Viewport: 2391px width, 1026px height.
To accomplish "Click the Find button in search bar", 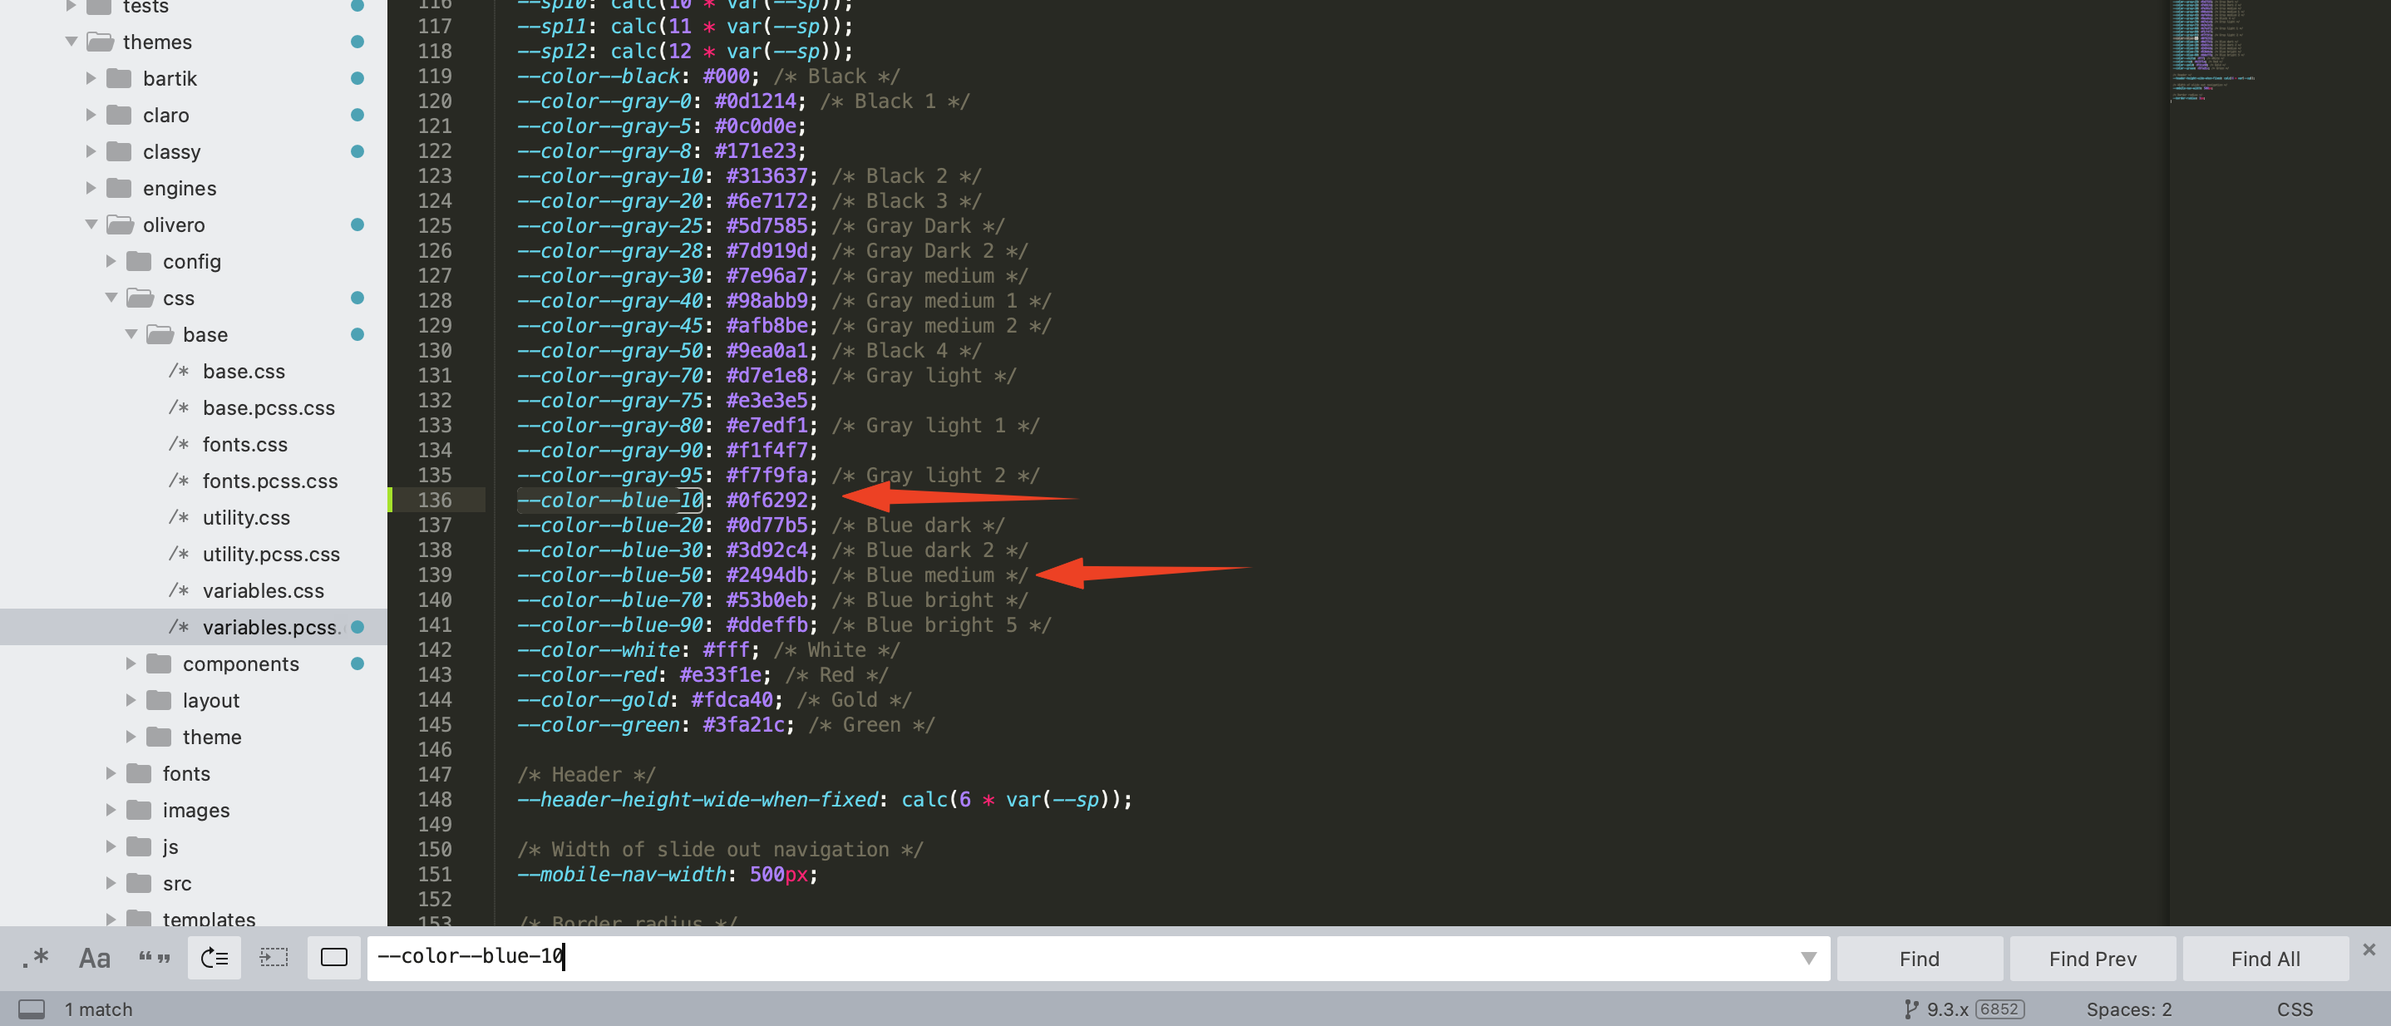I will pyautogui.click(x=1920, y=959).
